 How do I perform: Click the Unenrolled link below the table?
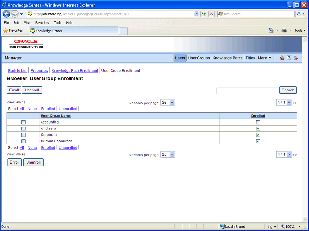(x=68, y=148)
